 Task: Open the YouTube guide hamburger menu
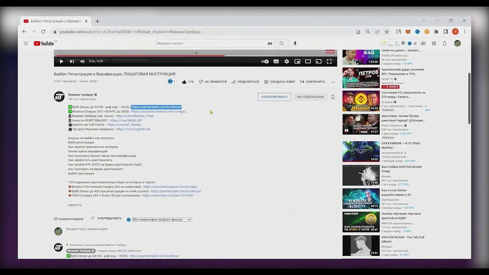(x=26, y=44)
